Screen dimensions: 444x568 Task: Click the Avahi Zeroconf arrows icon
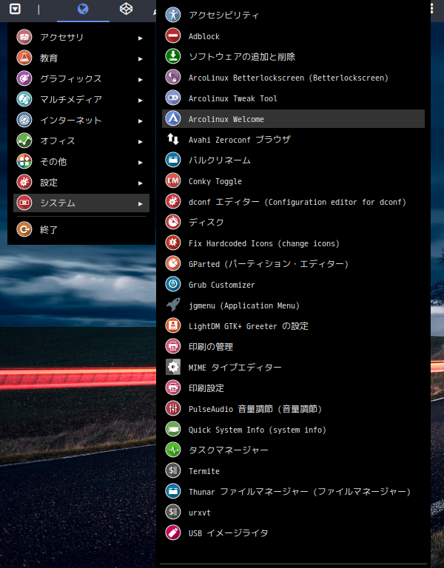[173, 139]
